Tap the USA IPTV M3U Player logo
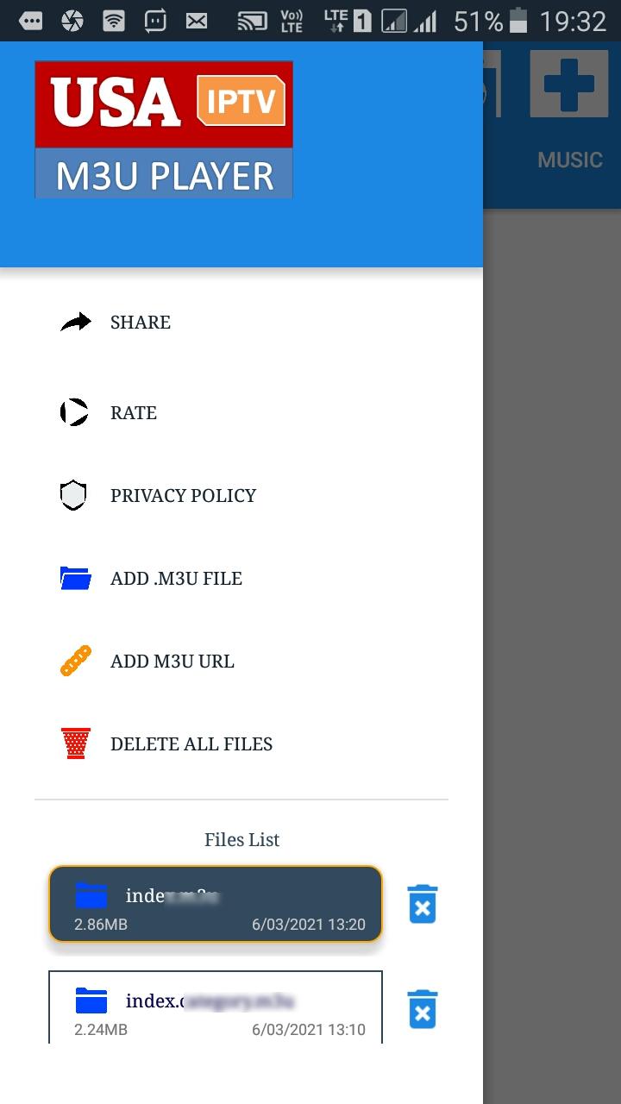This screenshot has height=1104, width=621. (164, 129)
